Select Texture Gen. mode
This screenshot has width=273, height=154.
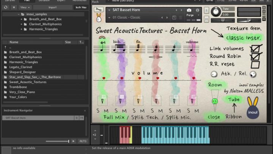pos(244,28)
